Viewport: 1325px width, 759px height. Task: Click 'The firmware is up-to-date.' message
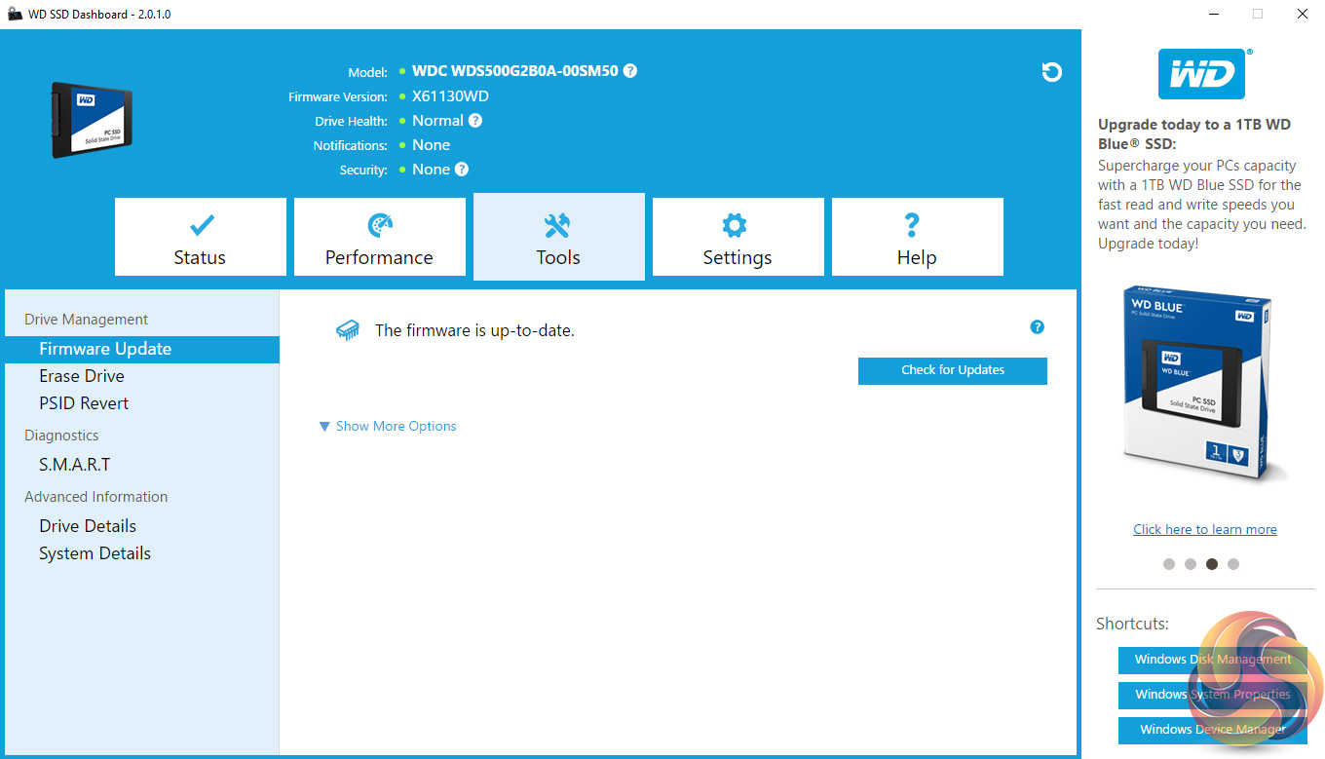coord(474,330)
